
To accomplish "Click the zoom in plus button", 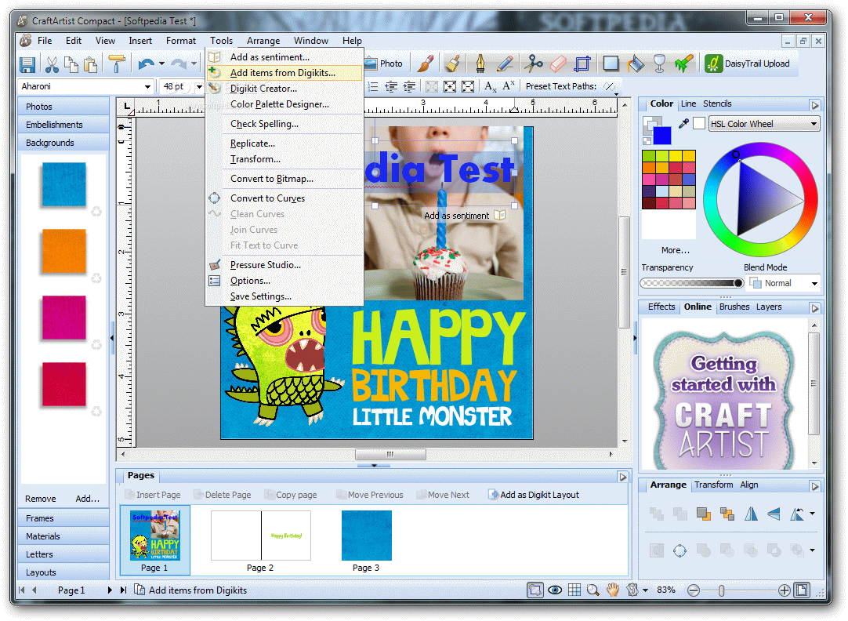I will (784, 590).
